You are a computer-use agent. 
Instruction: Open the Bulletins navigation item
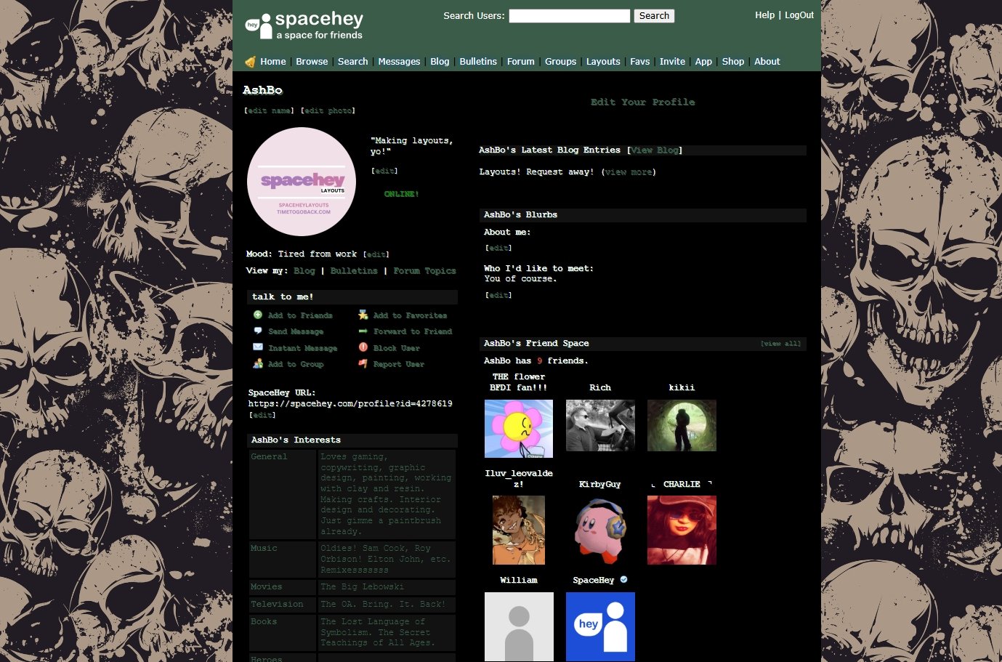tap(478, 62)
